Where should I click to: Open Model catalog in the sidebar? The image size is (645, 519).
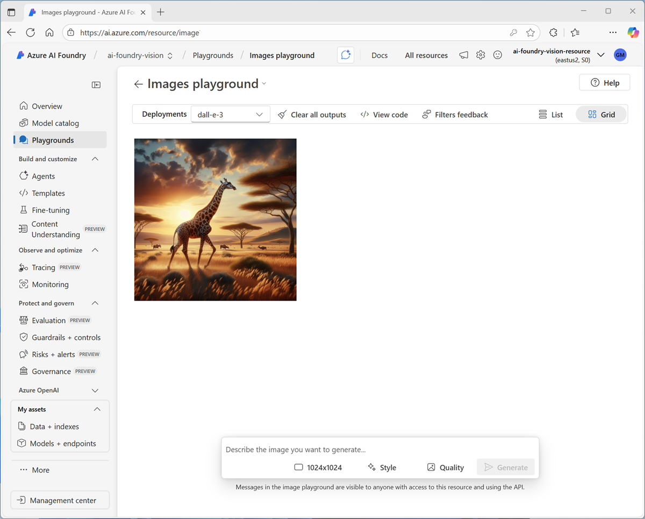(55, 123)
